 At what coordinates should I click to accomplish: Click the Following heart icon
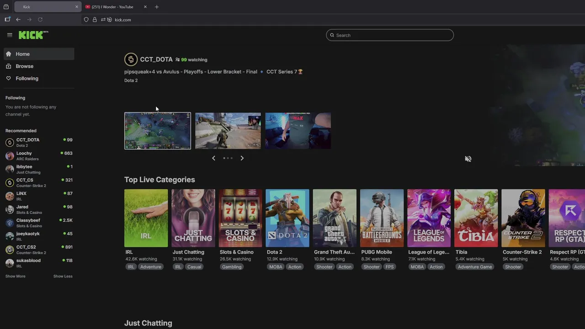pos(8,79)
